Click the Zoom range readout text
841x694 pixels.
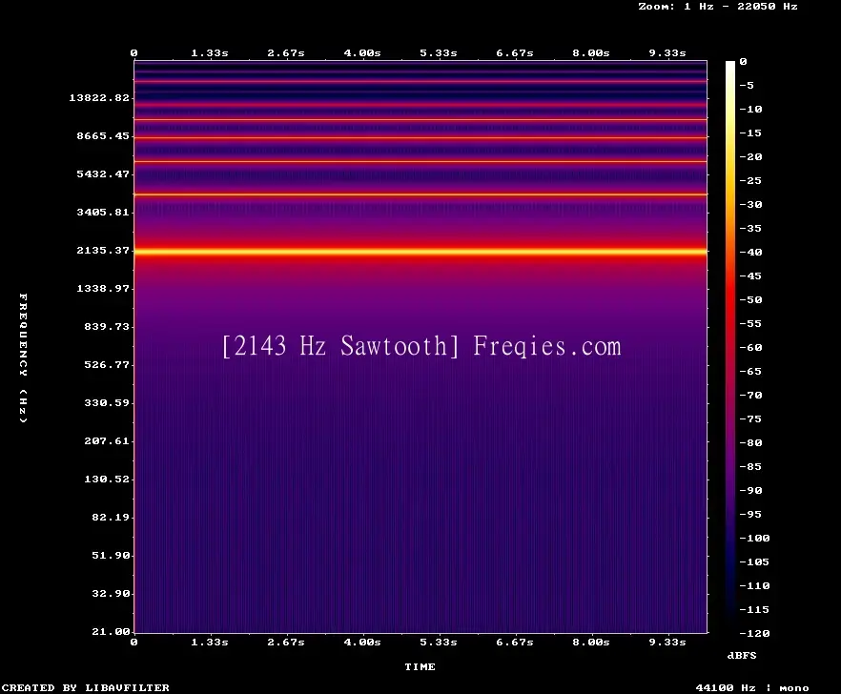718,7
